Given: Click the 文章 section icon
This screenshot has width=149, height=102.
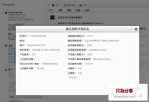Looking at the screenshot, I should pos(6,46).
